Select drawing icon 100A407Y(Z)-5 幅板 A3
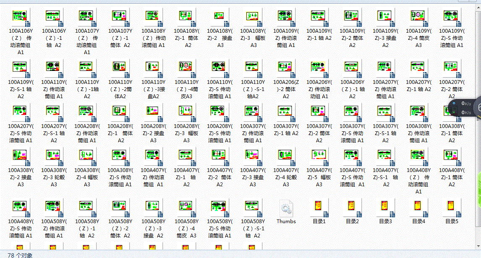This screenshot has width=481, height=258. pyautogui.click(x=319, y=157)
